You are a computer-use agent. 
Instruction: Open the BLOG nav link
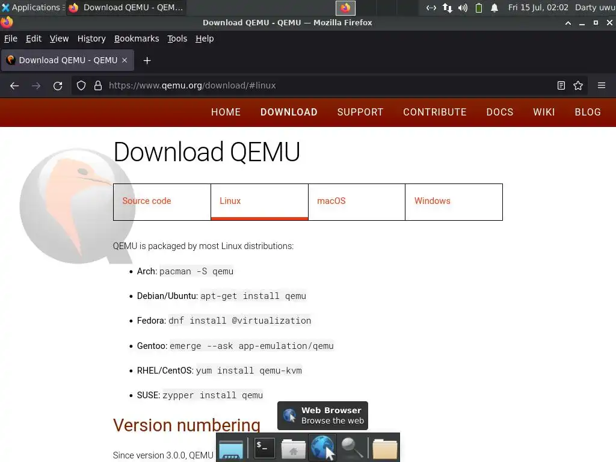pos(588,112)
